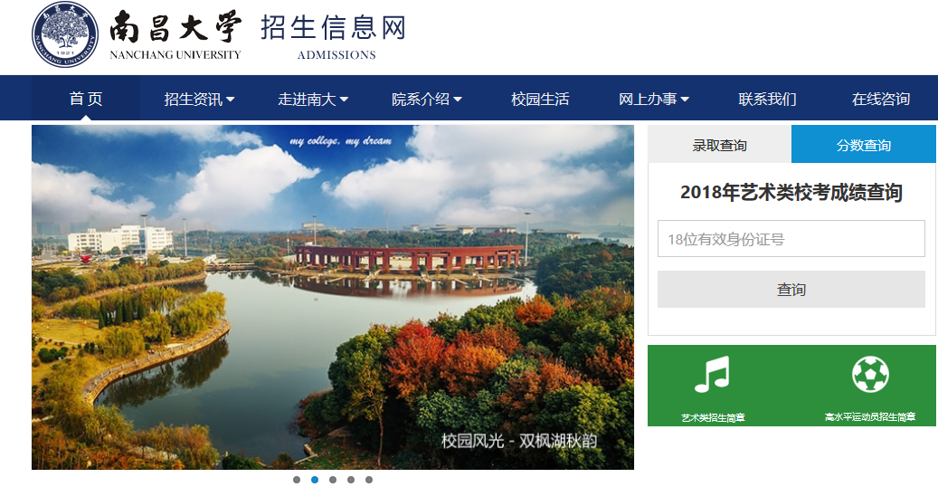Open the soccer ball athlete admissions icon
The width and height of the screenshot is (938, 487).
(870, 375)
